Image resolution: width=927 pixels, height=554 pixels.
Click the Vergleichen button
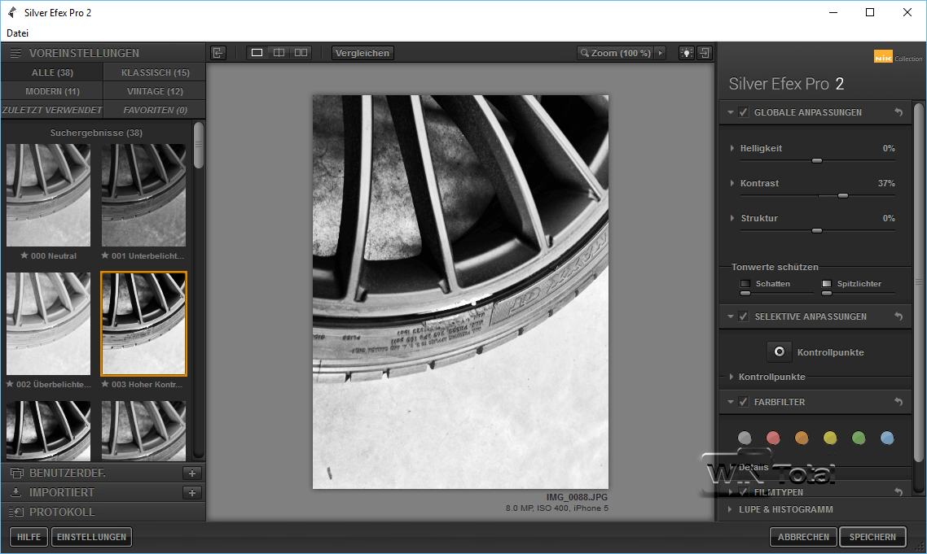(362, 53)
